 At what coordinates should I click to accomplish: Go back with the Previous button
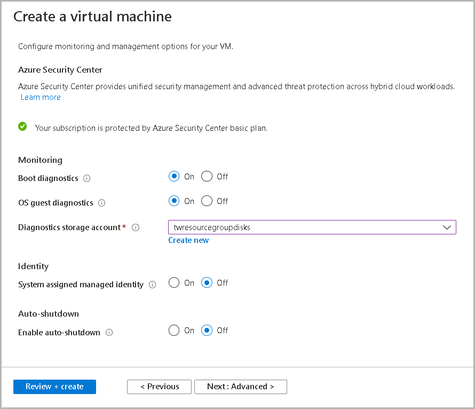coord(160,387)
